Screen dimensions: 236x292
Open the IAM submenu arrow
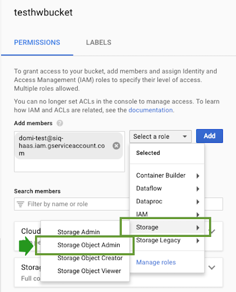click(x=198, y=214)
